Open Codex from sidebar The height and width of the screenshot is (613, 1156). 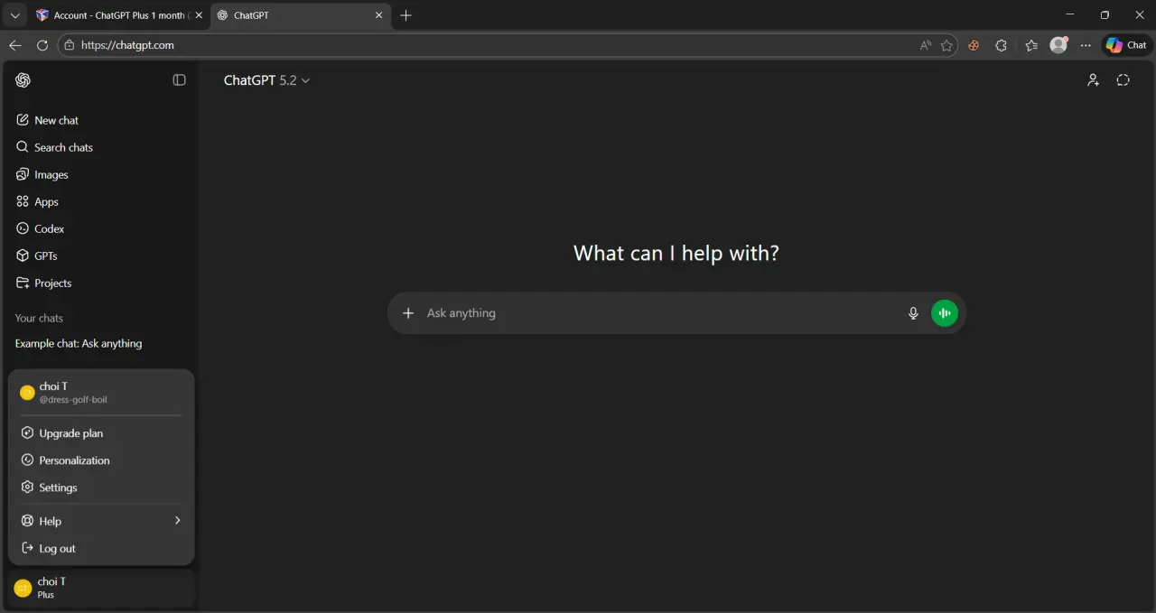[100, 228]
